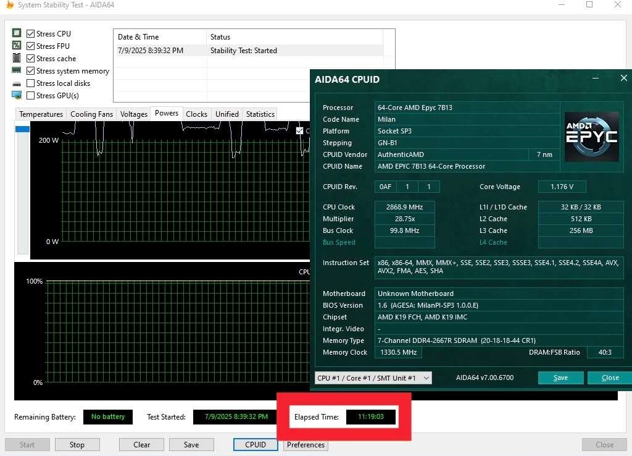Screen dimensions: 632x456
Task: Click the 256 MB L3 cache value
Action: (581, 230)
